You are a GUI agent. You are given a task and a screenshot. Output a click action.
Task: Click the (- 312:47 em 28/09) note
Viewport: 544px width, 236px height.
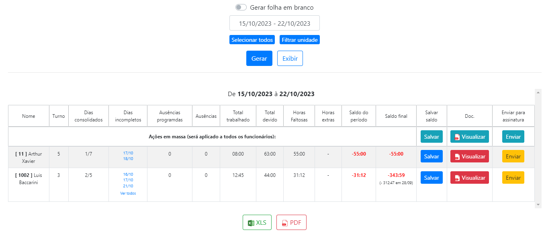[x=396, y=183]
